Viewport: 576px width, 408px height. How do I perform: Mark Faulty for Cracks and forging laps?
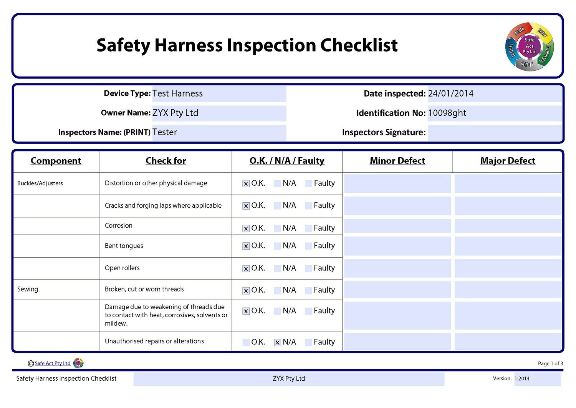tap(309, 206)
